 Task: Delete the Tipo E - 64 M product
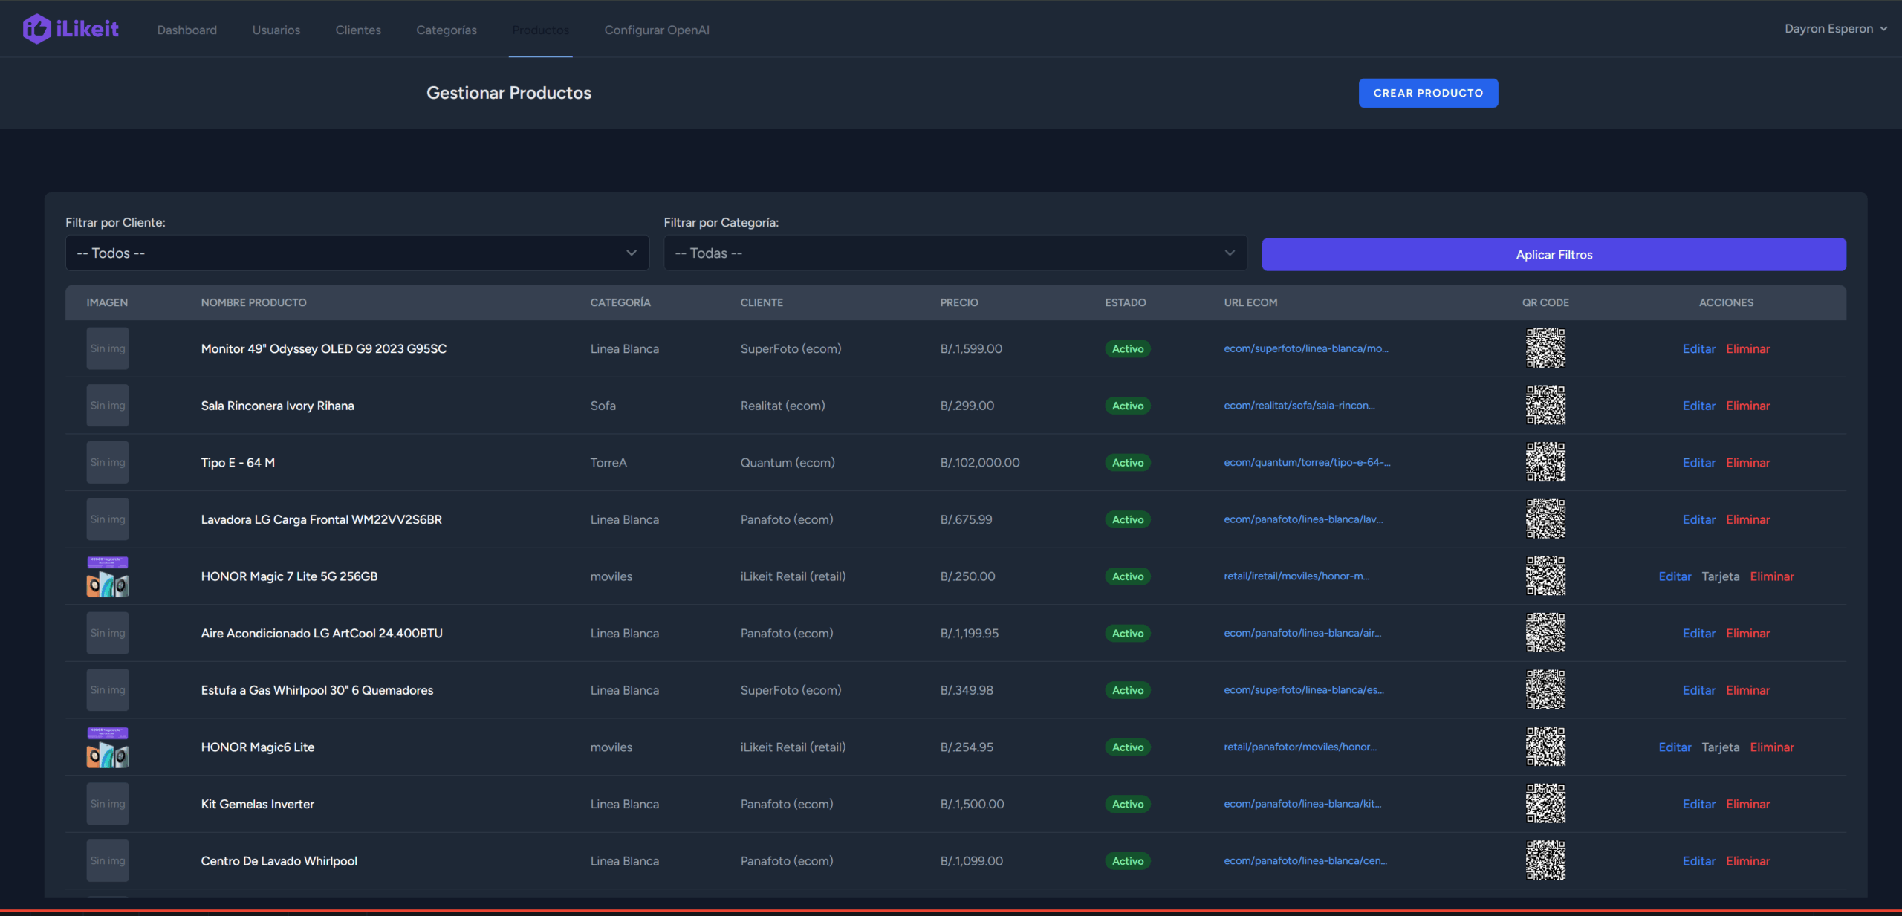click(x=1747, y=462)
